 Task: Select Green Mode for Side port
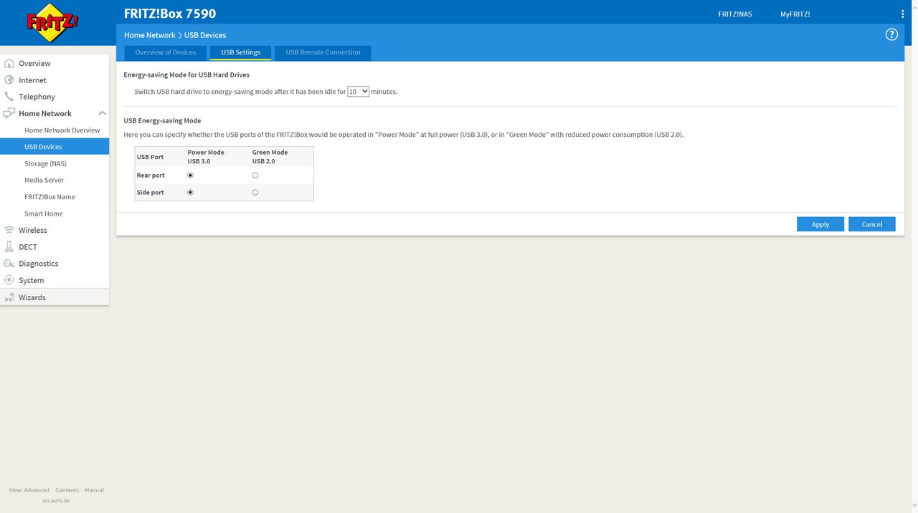(255, 193)
